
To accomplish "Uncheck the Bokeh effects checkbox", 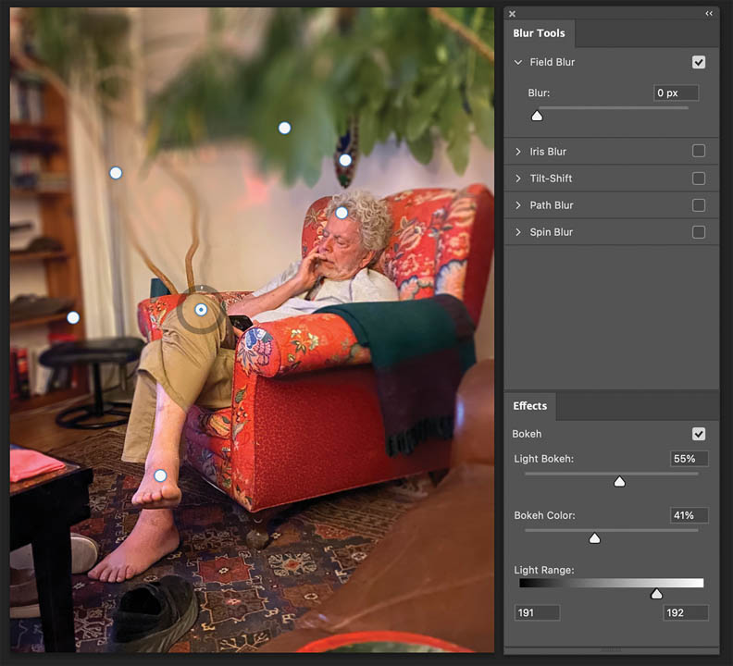I will point(699,434).
